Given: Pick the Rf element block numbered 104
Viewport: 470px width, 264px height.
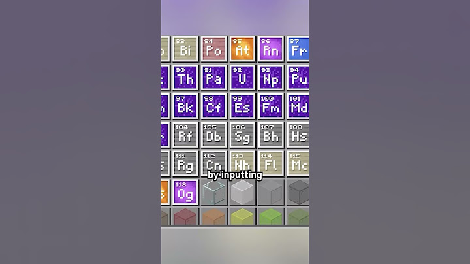Looking at the screenshot, I should click(x=185, y=135).
